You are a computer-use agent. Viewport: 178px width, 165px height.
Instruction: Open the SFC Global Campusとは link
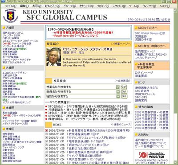(150, 33)
